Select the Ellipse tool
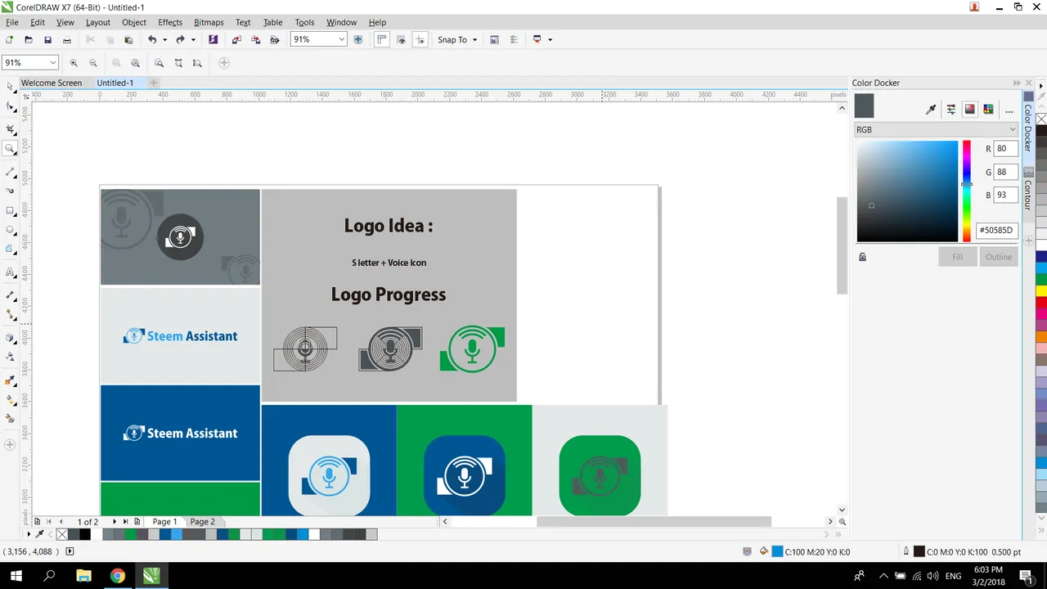Screen dimensions: 1047x589 [10, 231]
